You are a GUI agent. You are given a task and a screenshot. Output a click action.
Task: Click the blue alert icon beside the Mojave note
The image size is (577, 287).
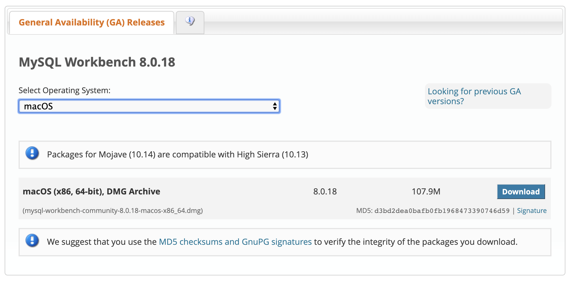click(x=32, y=153)
